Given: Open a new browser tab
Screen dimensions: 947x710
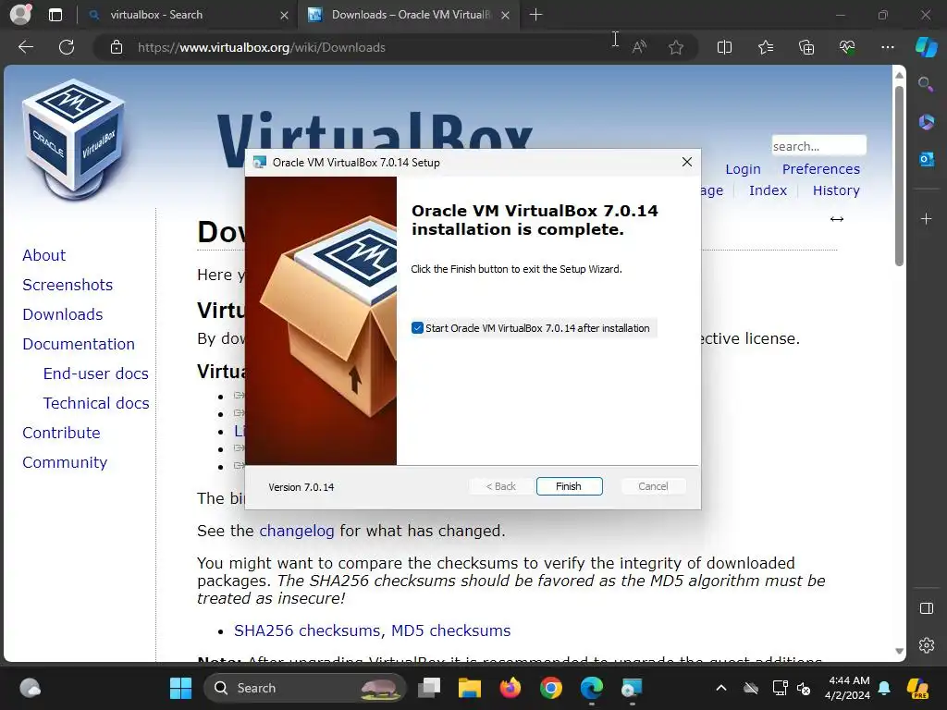Looking at the screenshot, I should 535,15.
